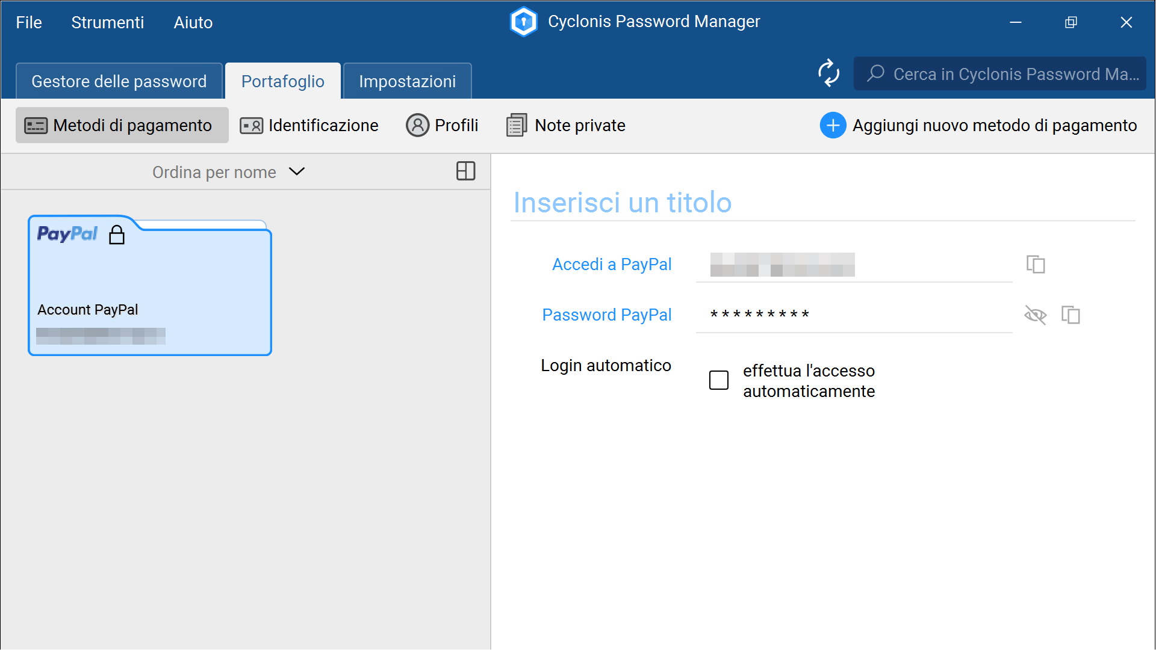Screen dimensions: 1156x652
Task: Copy the PayPal password using copy icon
Action: click(1071, 315)
